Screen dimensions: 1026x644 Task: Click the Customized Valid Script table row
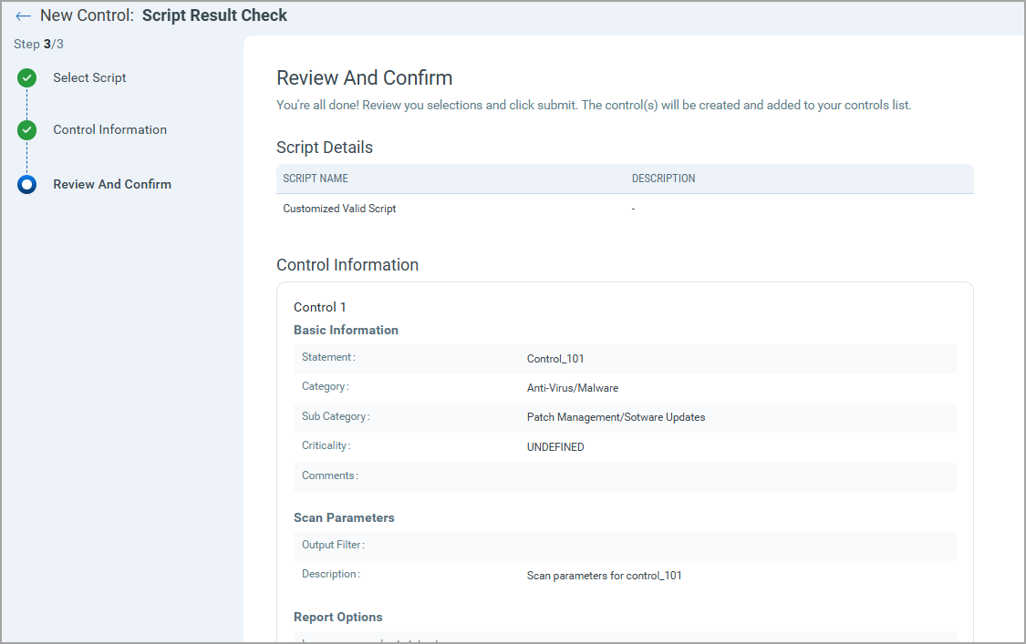(x=339, y=208)
